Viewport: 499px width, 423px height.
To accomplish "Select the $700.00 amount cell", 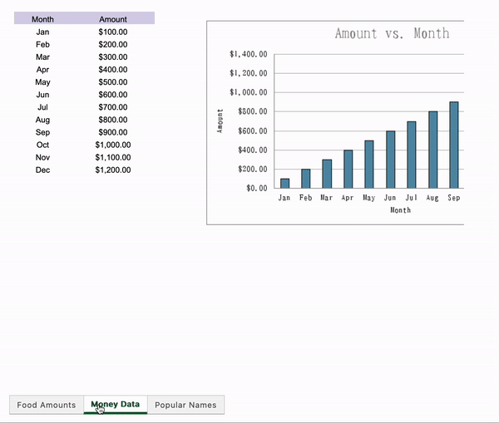I will [x=113, y=107].
